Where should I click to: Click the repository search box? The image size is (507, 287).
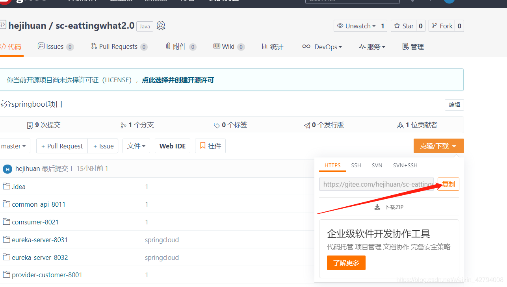pyautogui.click(x=352, y=1)
